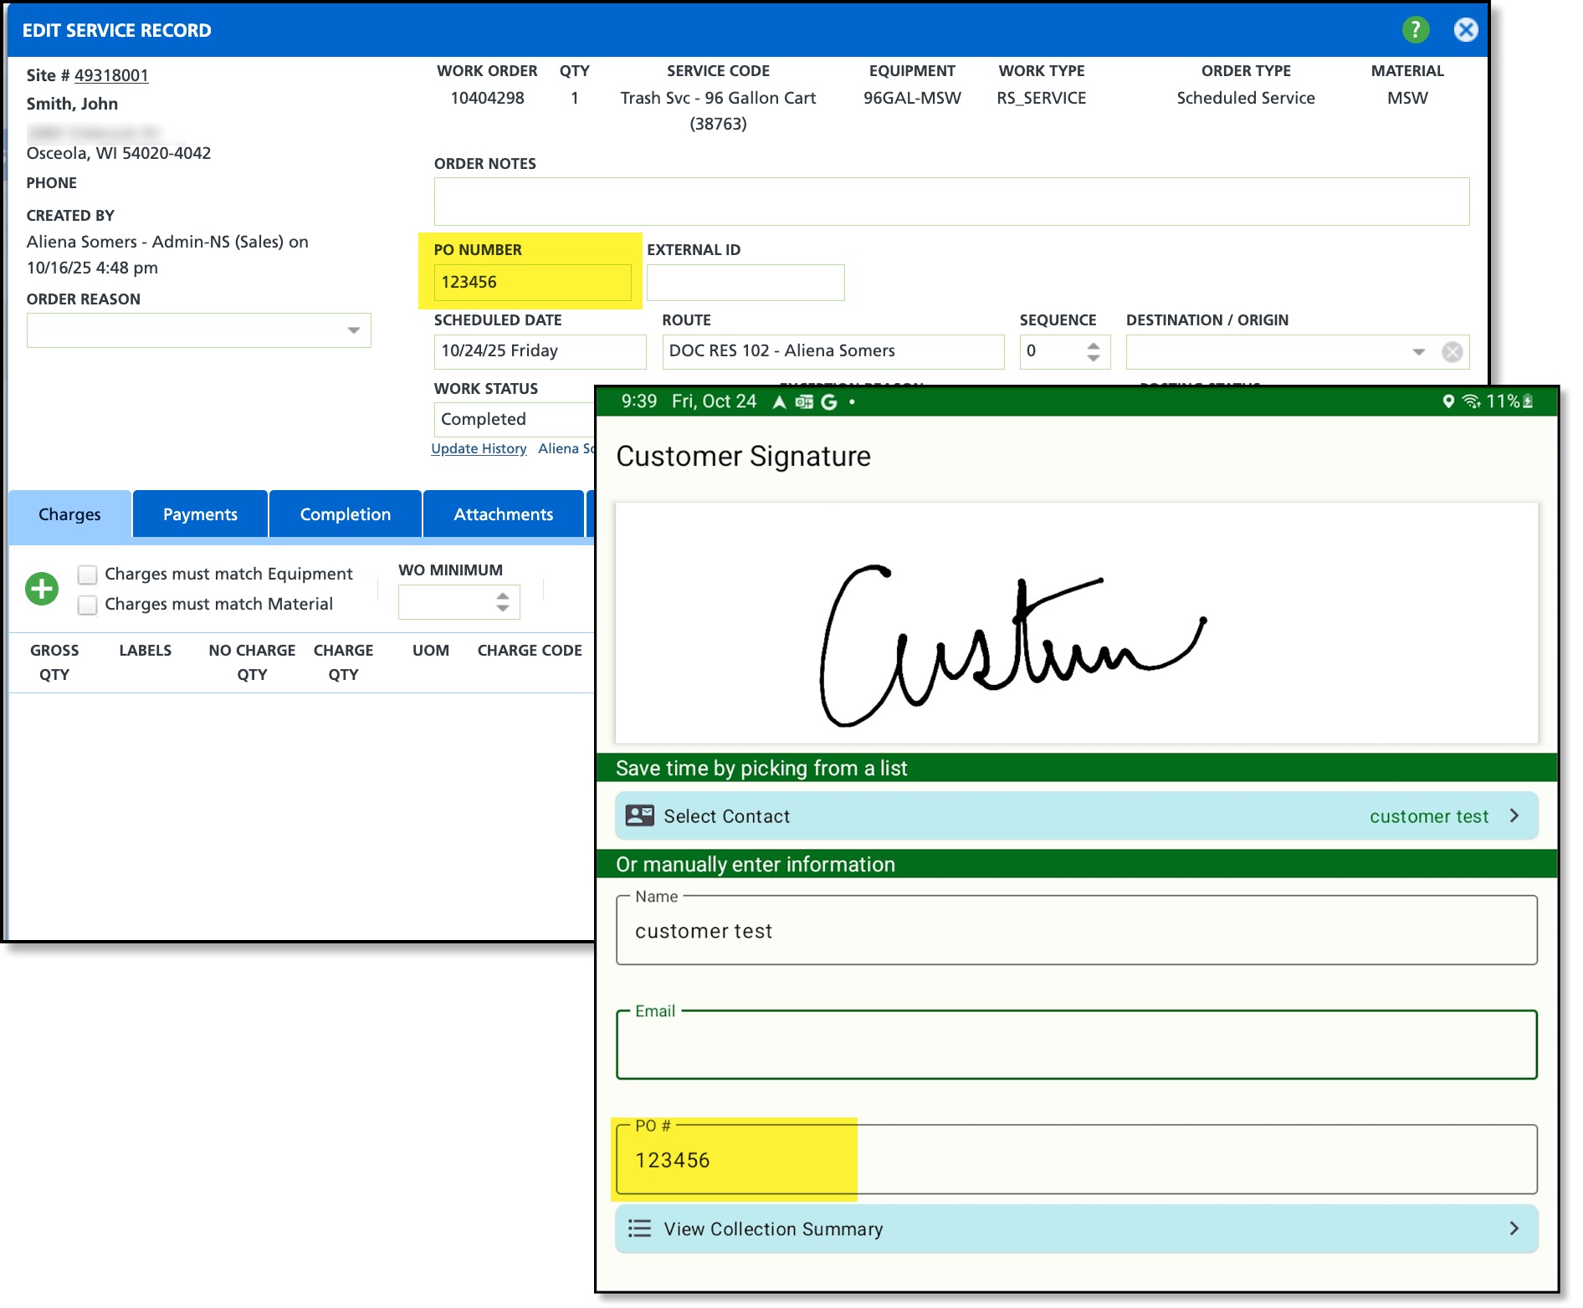The image size is (1583, 1308).
Task: Click the Work Status field showing Completed
Action: click(514, 420)
